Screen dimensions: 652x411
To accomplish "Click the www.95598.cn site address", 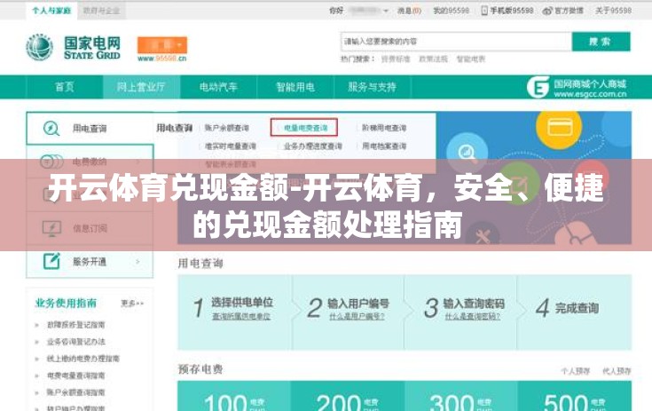I will (x=161, y=59).
